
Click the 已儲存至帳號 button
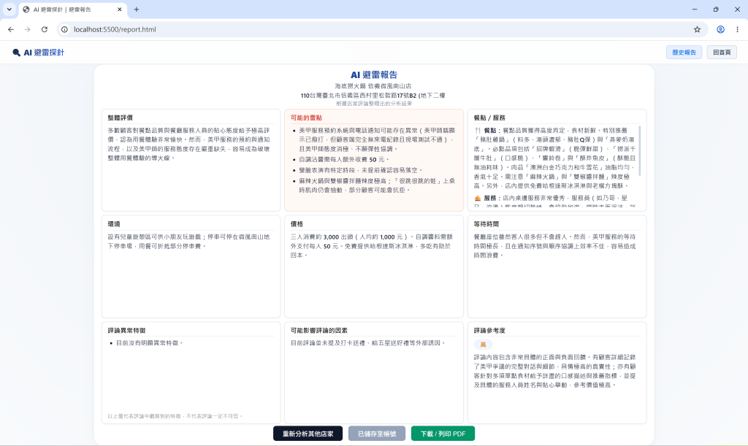click(x=377, y=434)
